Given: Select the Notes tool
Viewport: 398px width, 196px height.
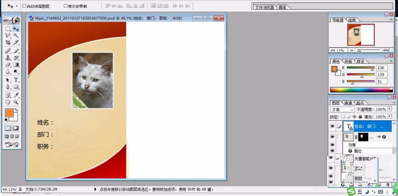Looking at the screenshot, I should point(8,95).
